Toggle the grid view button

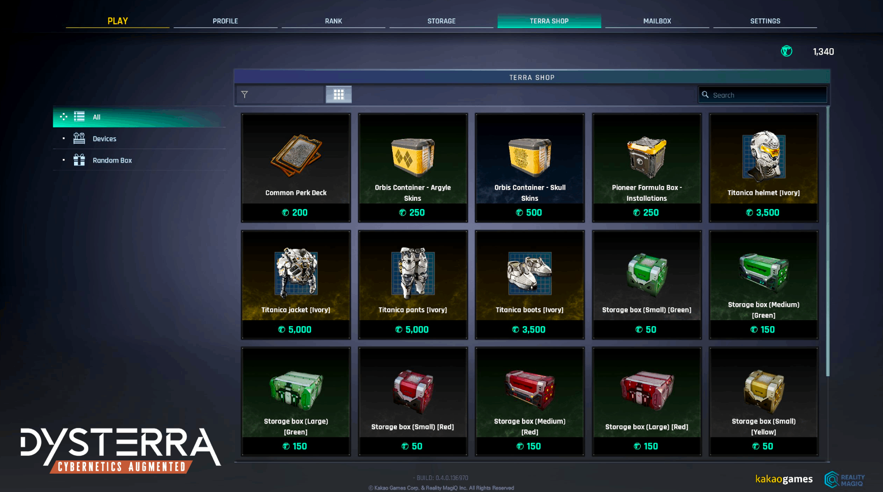coord(338,95)
